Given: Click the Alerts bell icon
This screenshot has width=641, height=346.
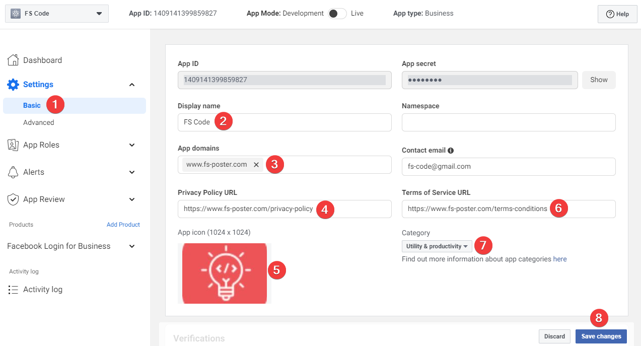Looking at the screenshot, I should click(13, 172).
